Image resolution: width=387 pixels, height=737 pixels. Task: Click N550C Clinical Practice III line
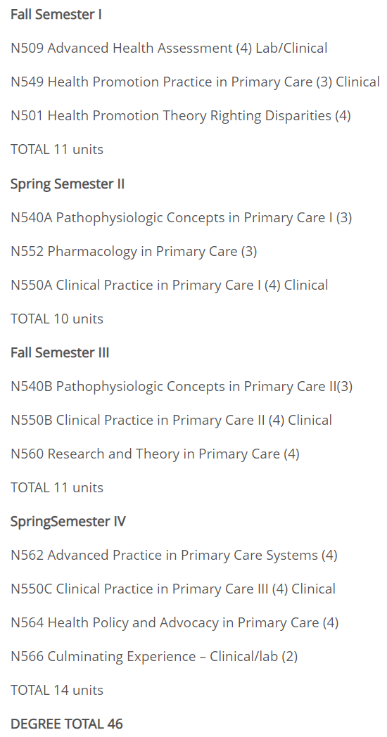(x=173, y=589)
